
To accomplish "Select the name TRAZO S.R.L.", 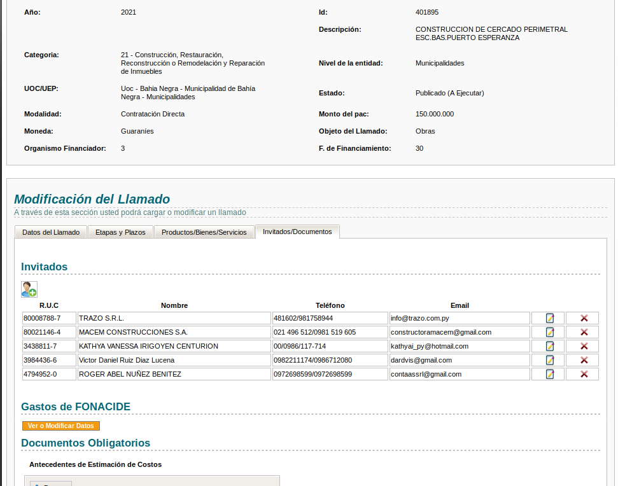I will 174,318.
